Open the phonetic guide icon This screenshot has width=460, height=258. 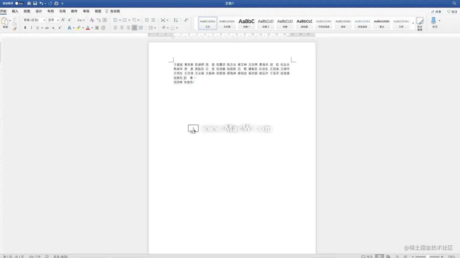point(98,20)
